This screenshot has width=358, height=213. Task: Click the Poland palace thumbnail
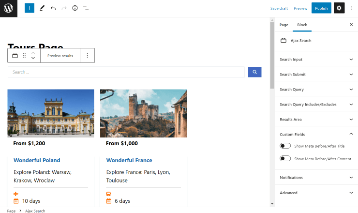coord(51,113)
